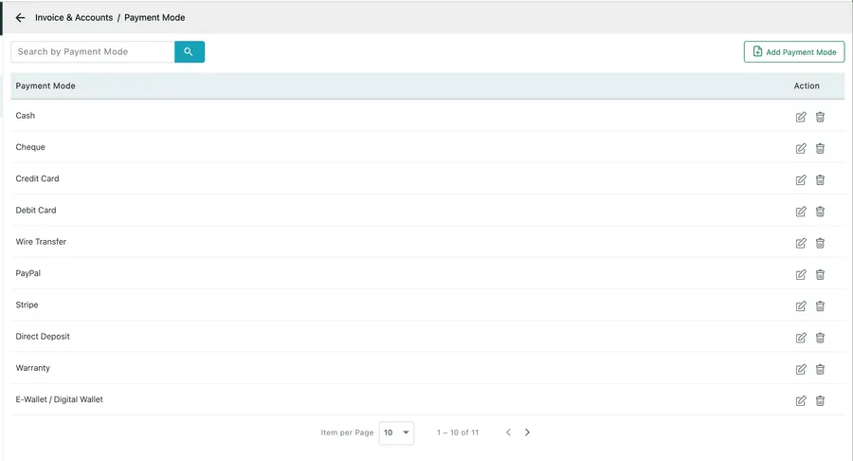The height and width of the screenshot is (461, 853).
Task: Delete the Direct Deposit payment mode
Action: pyautogui.click(x=820, y=338)
